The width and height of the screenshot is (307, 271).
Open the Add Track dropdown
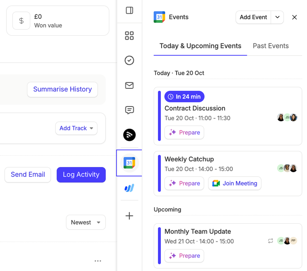[x=76, y=128]
